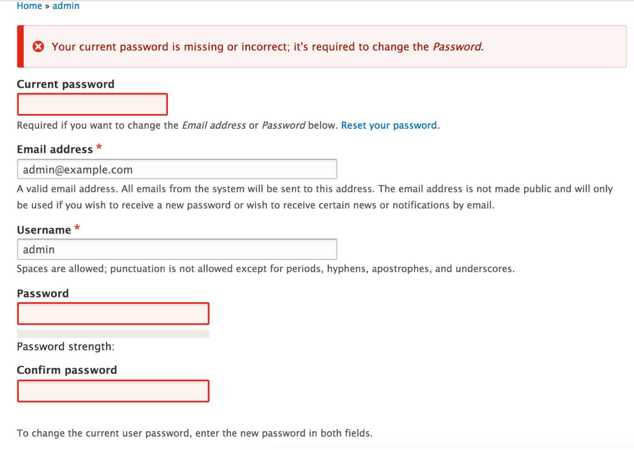Click the Confirm password label
Viewport: 634px width, 450px height.
(x=67, y=370)
